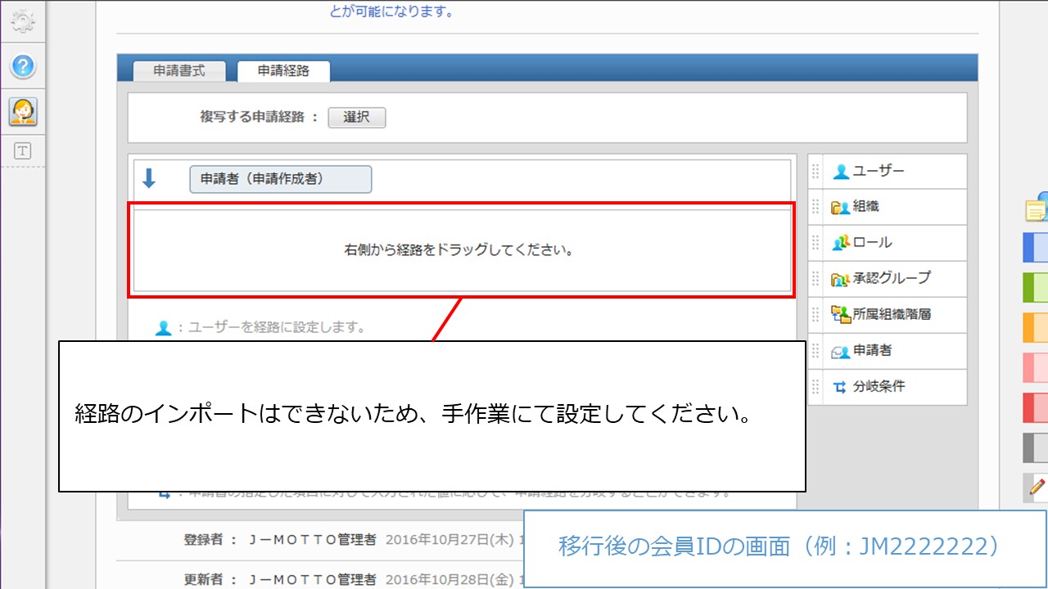Pick the green color swatch
Screen dimensions: 1048x589
[1036, 288]
